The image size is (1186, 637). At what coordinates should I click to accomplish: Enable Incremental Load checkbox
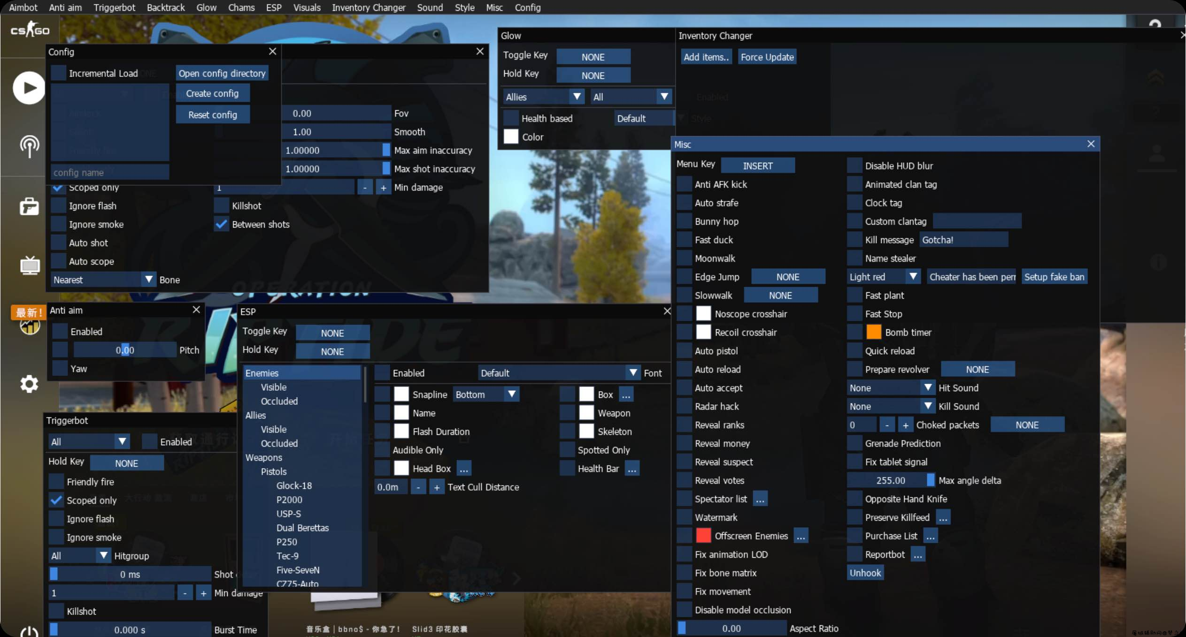point(58,73)
